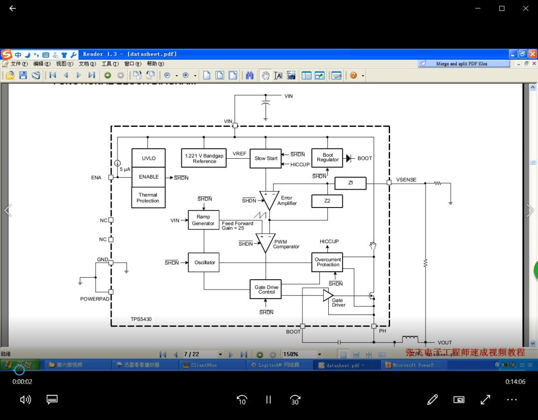Open 工具(T) menu
The image size is (538, 420).
coord(110,64)
